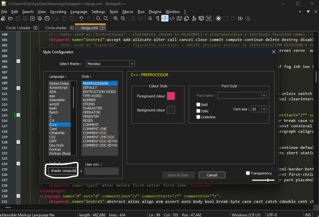Image resolution: width=319 pixels, height=217 pixels.
Task: Open User Defined Language icon
Action: pos(172,18)
